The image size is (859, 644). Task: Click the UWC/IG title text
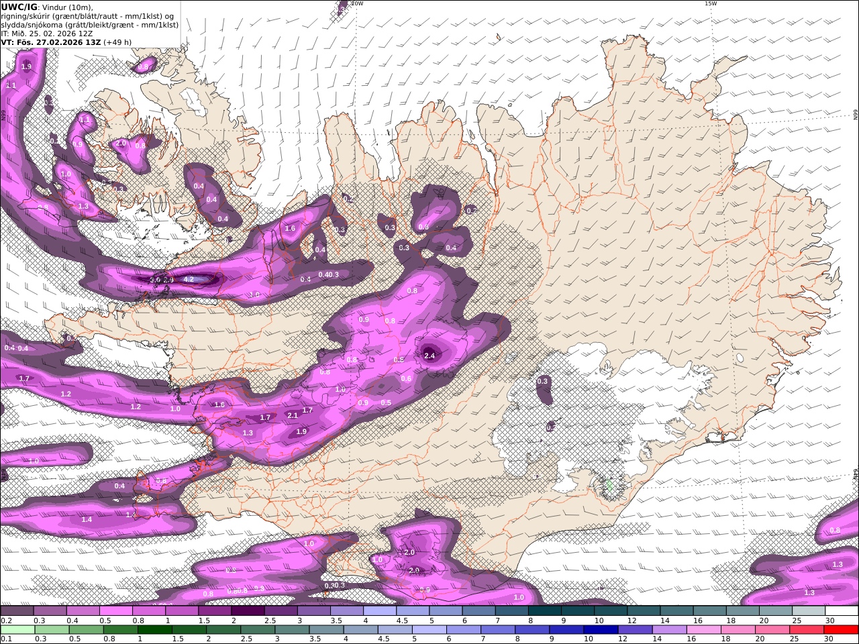(x=19, y=7)
